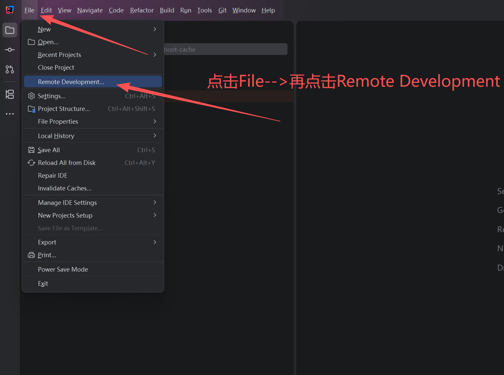Select the Open... menu entry
This screenshot has width=504, height=375.
point(93,42)
